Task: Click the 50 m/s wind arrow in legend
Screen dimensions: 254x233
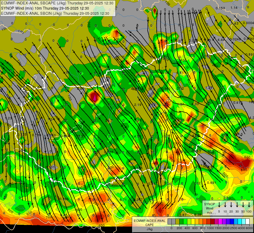Action: pos(243,205)
